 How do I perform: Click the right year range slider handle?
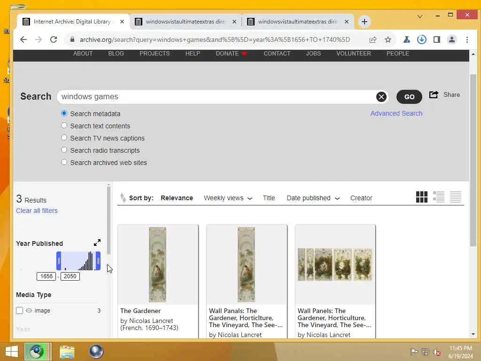[98, 261]
